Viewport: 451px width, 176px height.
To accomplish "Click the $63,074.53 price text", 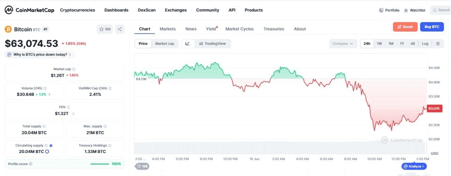I will [32, 44].
